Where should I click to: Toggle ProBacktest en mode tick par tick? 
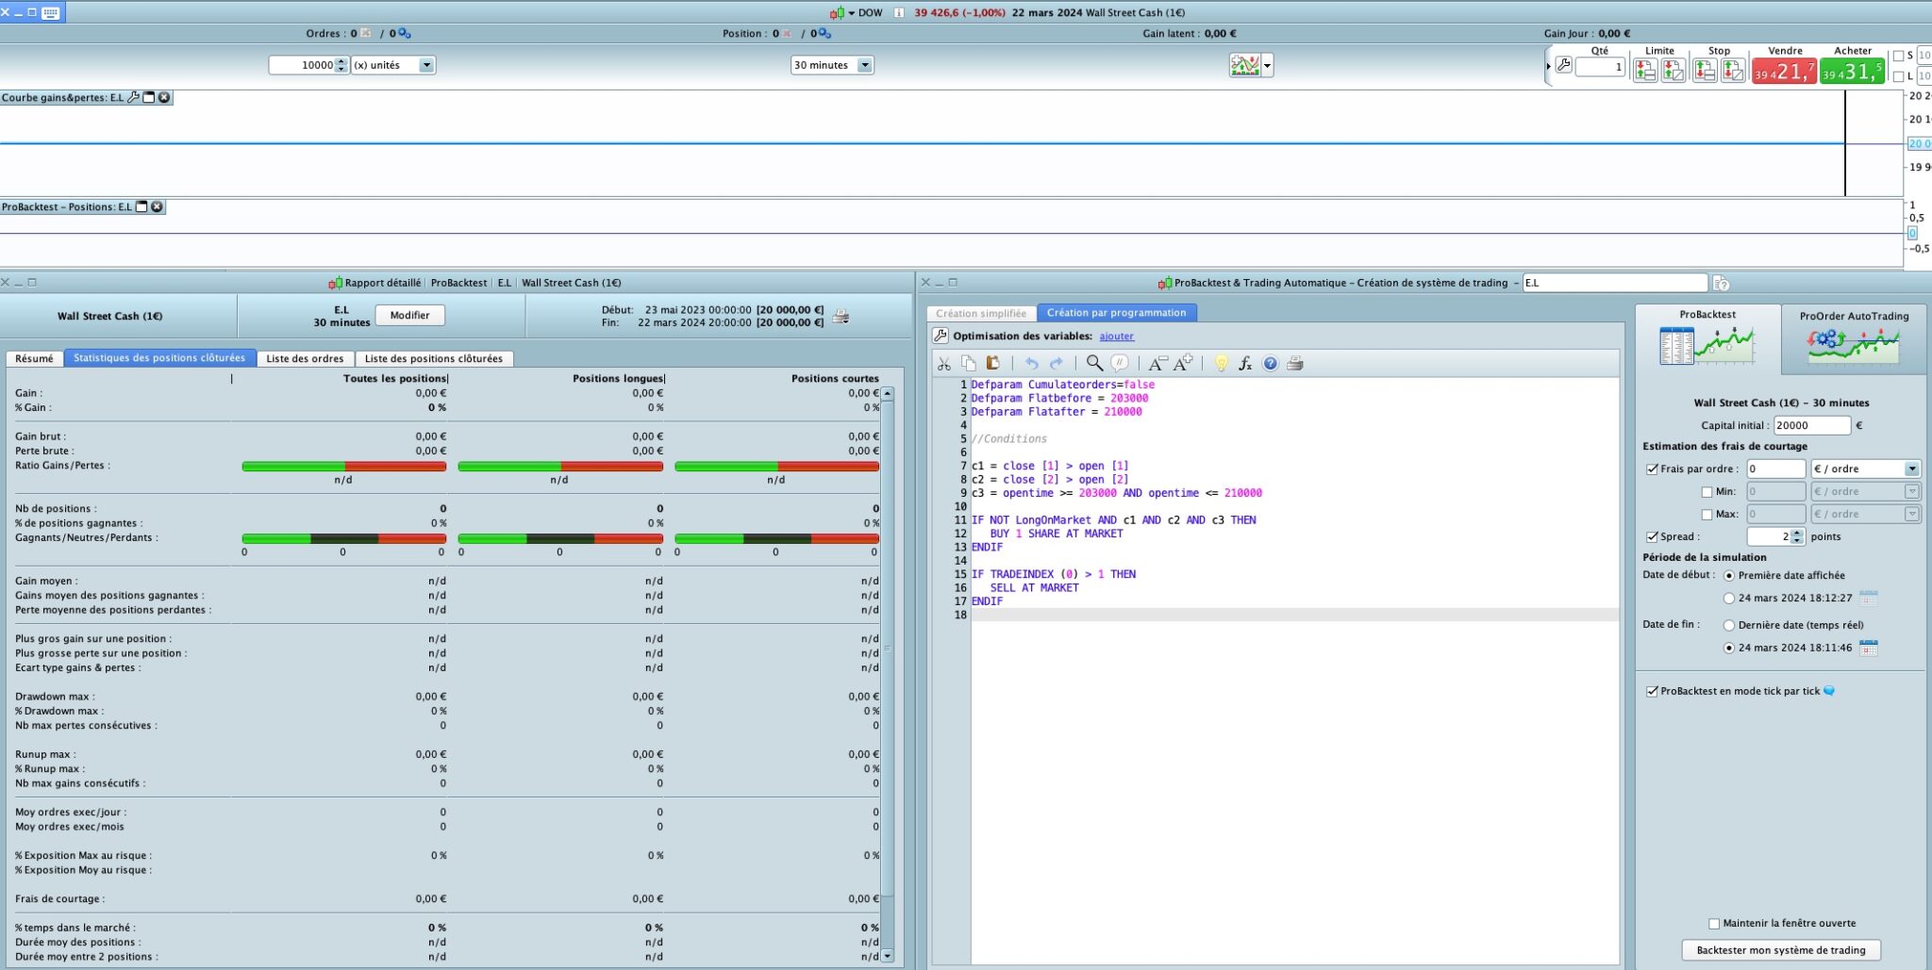point(1652,691)
